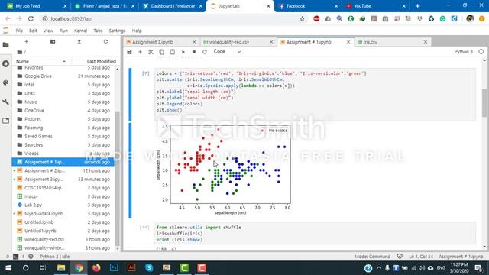Open Lab 2.py file
Viewport: 489px width, 275px height.
[63, 205]
